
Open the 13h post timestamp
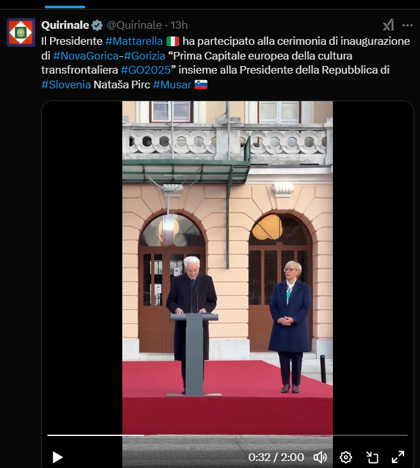[179, 25]
